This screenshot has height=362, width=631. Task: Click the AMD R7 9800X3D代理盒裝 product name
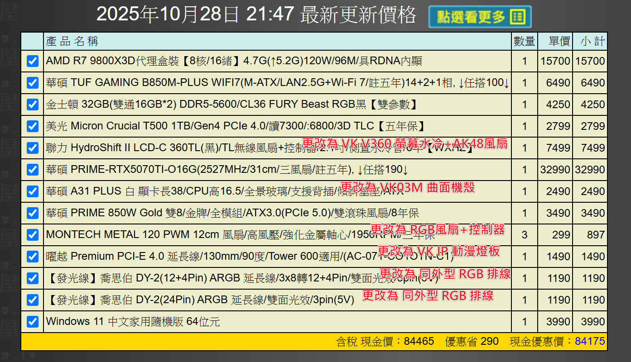(x=234, y=61)
